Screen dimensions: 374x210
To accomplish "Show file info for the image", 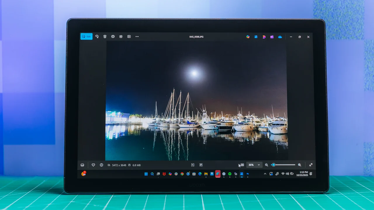I will click(x=101, y=165).
